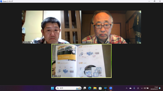Viewport: 163px width, 91px height.
Task: Click the microphone tray indicator
Action: click(134, 88)
